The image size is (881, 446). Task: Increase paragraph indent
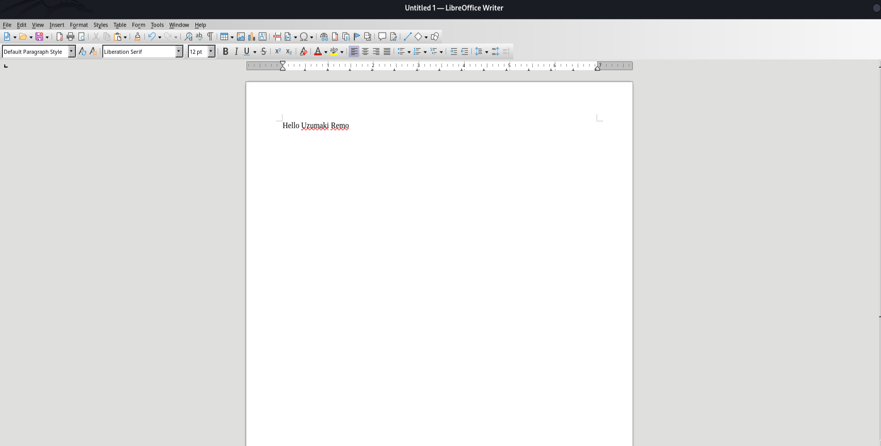(x=453, y=52)
